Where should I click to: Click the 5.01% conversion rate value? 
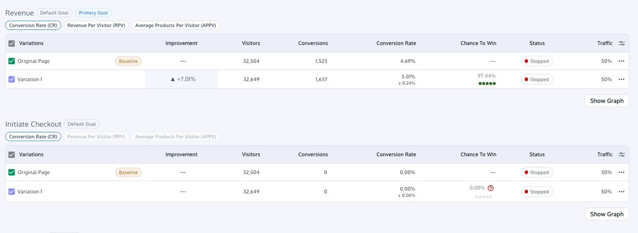(x=408, y=76)
